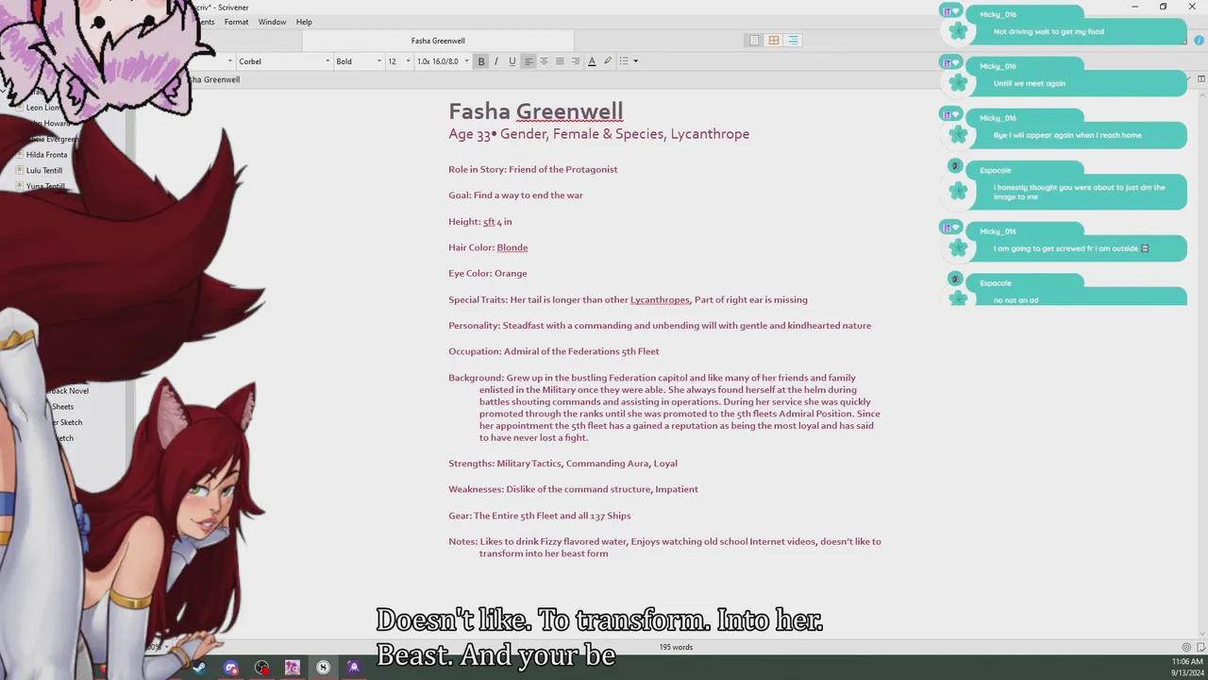The height and width of the screenshot is (680, 1208).
Task: Click the badge above 'Not driving wait' message
Action: [949, 11]
